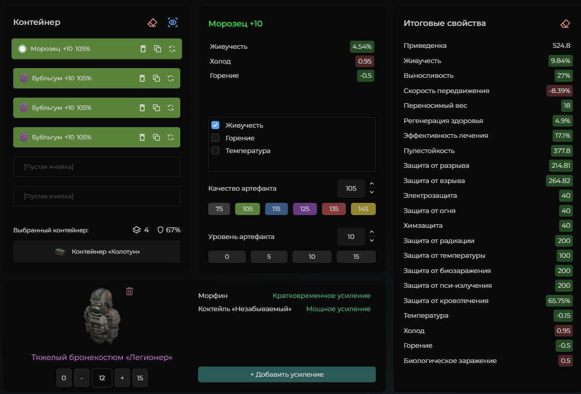The height and width of the screenshot is (394, 581).
Task: Increase armor upgrade with plus button
Action: pyautogui.click(x=122, y=378)
